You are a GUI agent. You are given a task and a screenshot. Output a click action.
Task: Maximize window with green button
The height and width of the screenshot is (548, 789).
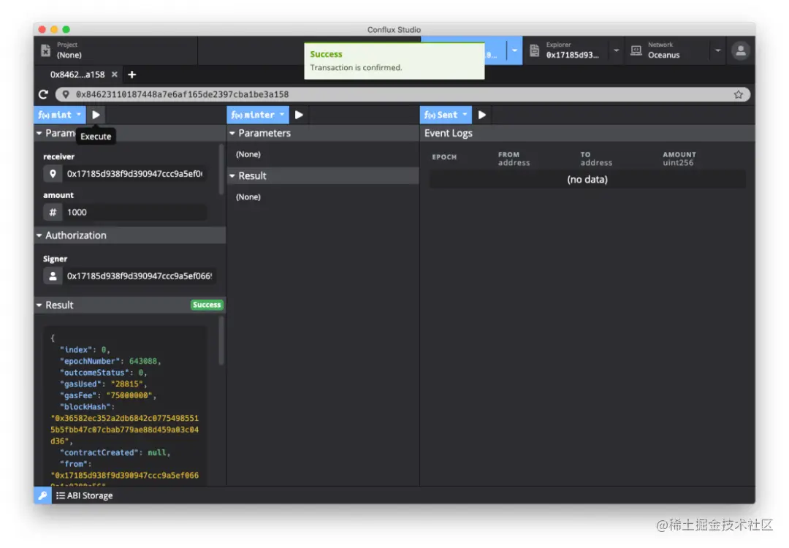pyautogui.click(x=66, y=30)
